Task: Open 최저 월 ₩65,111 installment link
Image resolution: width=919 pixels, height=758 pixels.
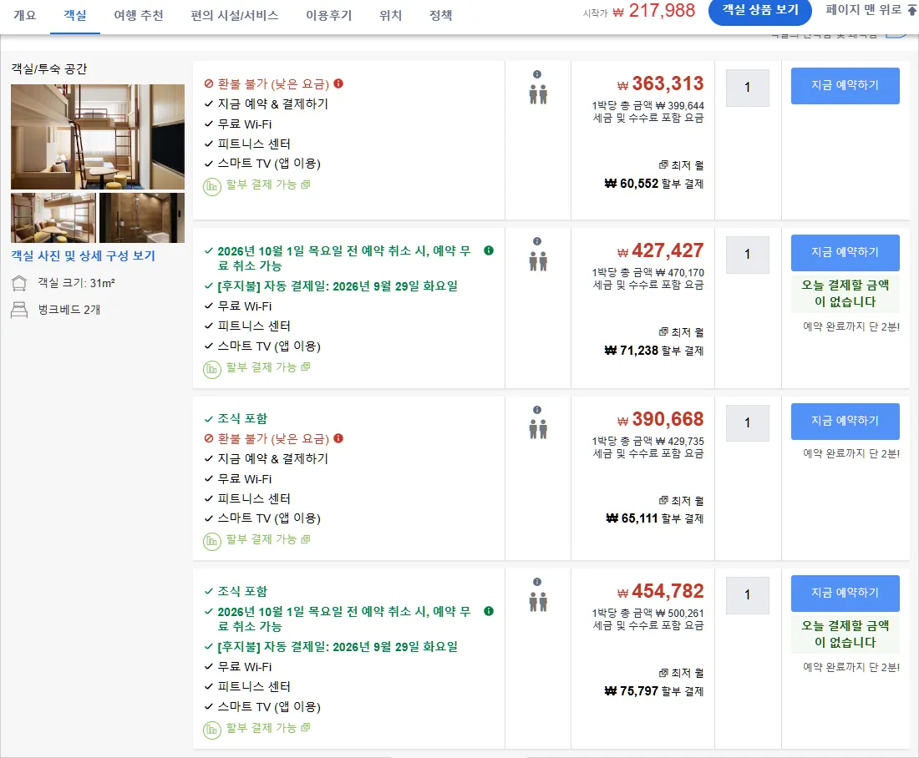Action: (x=654, y=510)
